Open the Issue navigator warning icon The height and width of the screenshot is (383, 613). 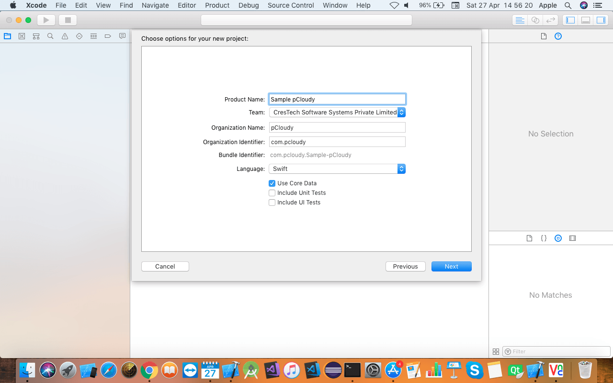click(65, 36)
